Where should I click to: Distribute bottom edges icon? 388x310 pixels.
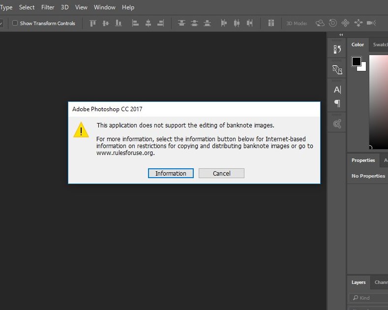pos(207,23)
